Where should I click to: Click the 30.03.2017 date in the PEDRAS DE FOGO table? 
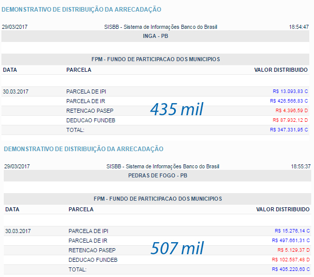18,231
